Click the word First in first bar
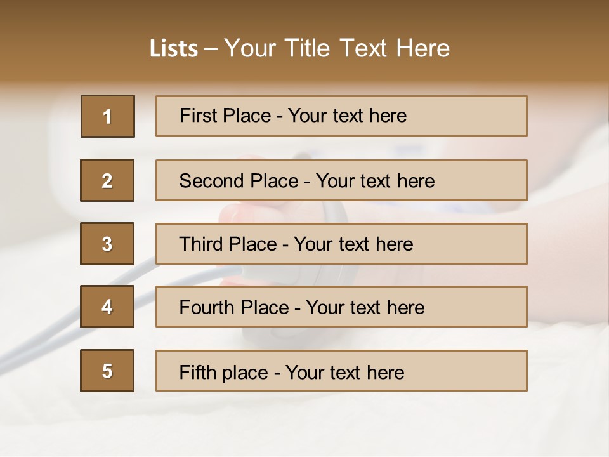This screenshot has width=609, height=457. click(x=197, y=116)
